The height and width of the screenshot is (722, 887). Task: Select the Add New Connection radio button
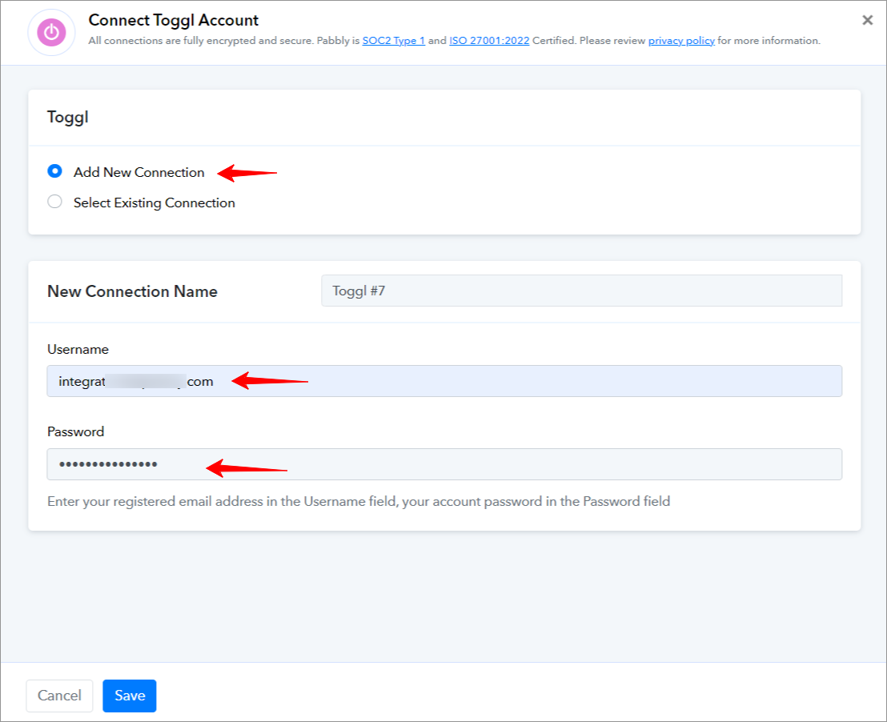[x=55, y=170]
